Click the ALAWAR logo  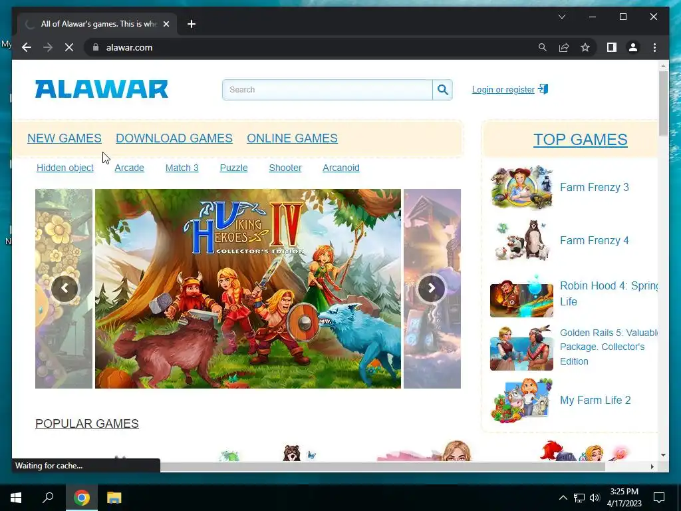[x=101, y=89]
